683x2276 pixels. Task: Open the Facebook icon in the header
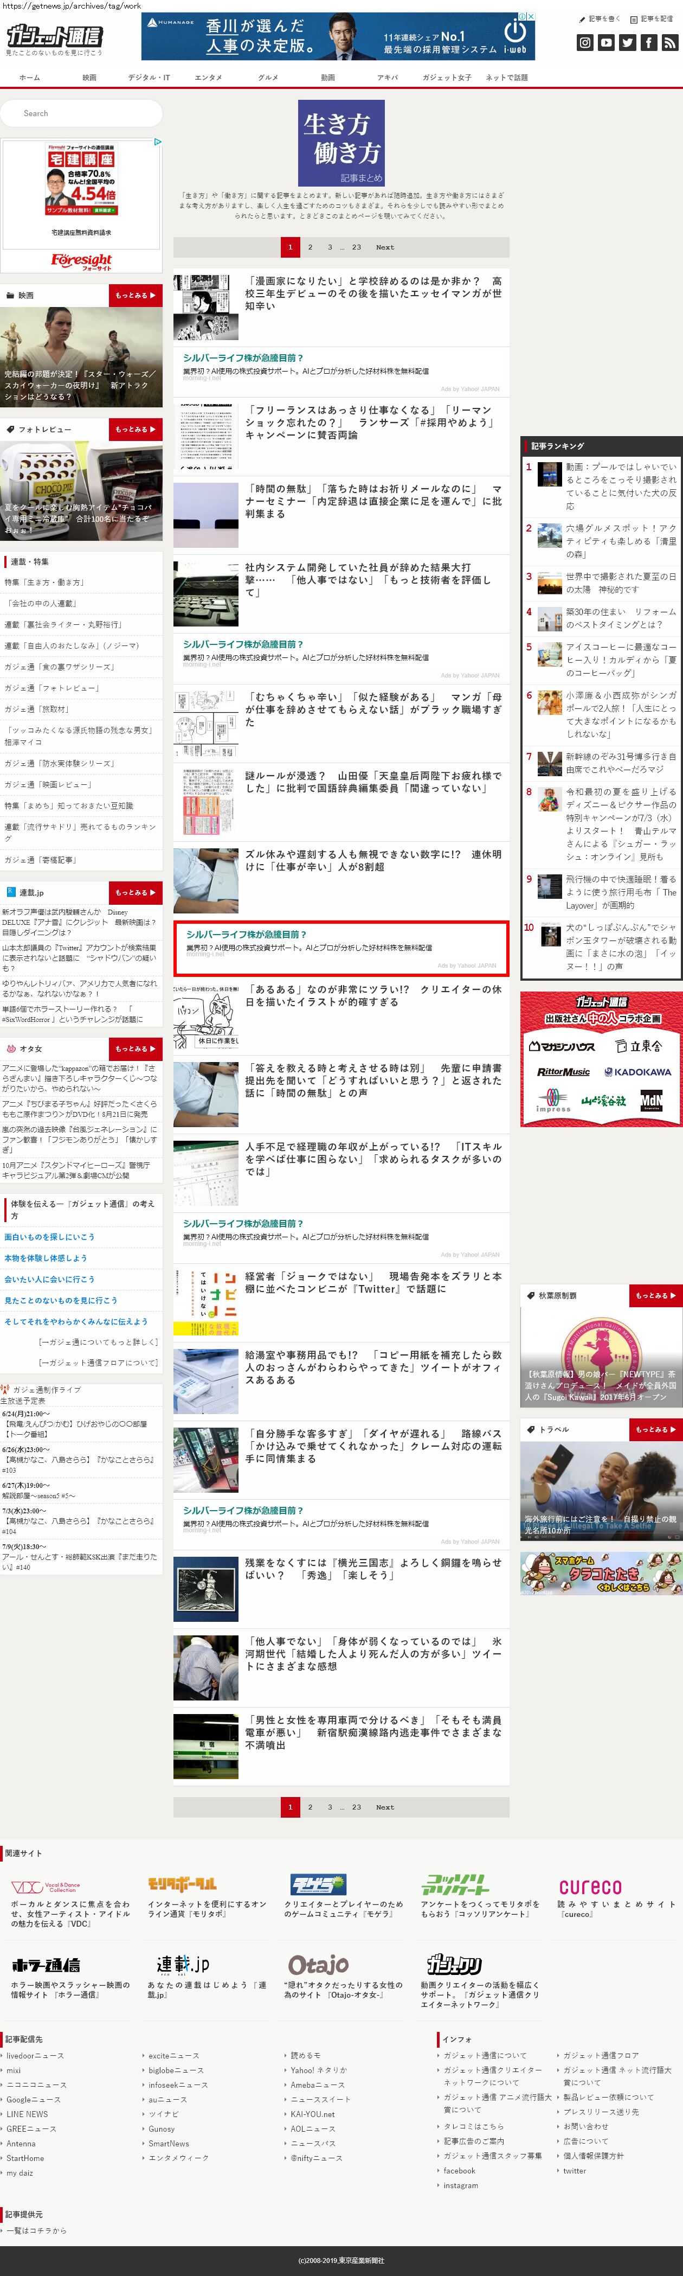click(649, 42)
